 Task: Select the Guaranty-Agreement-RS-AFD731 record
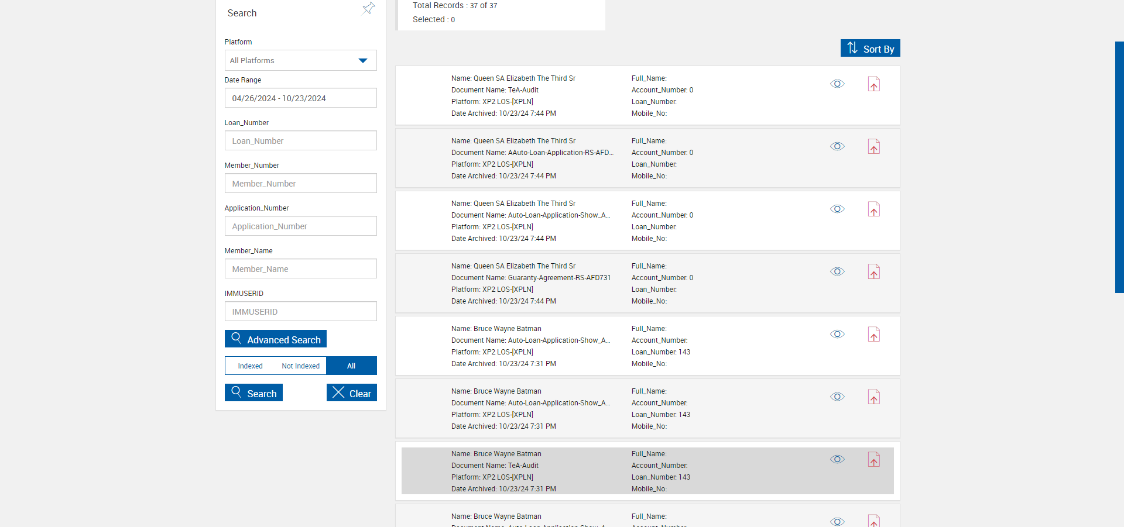tap(647, 283)
